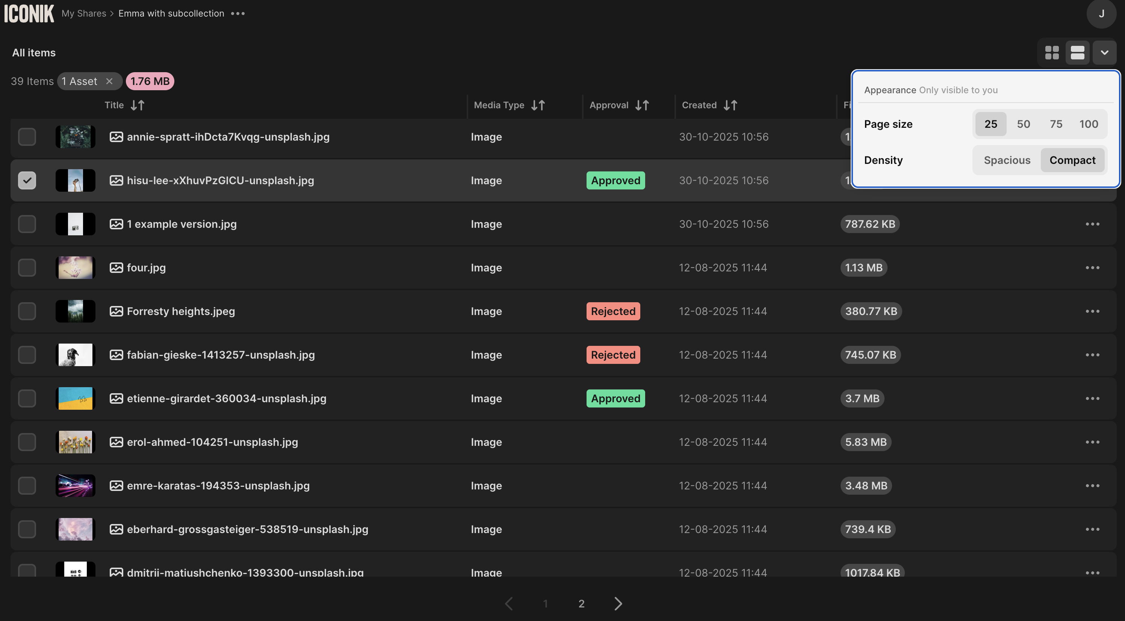Image resolution: width=1125 pixels, height=621 pixels.
Task: Choose Spacious density option
Action: coord(1007,161)
